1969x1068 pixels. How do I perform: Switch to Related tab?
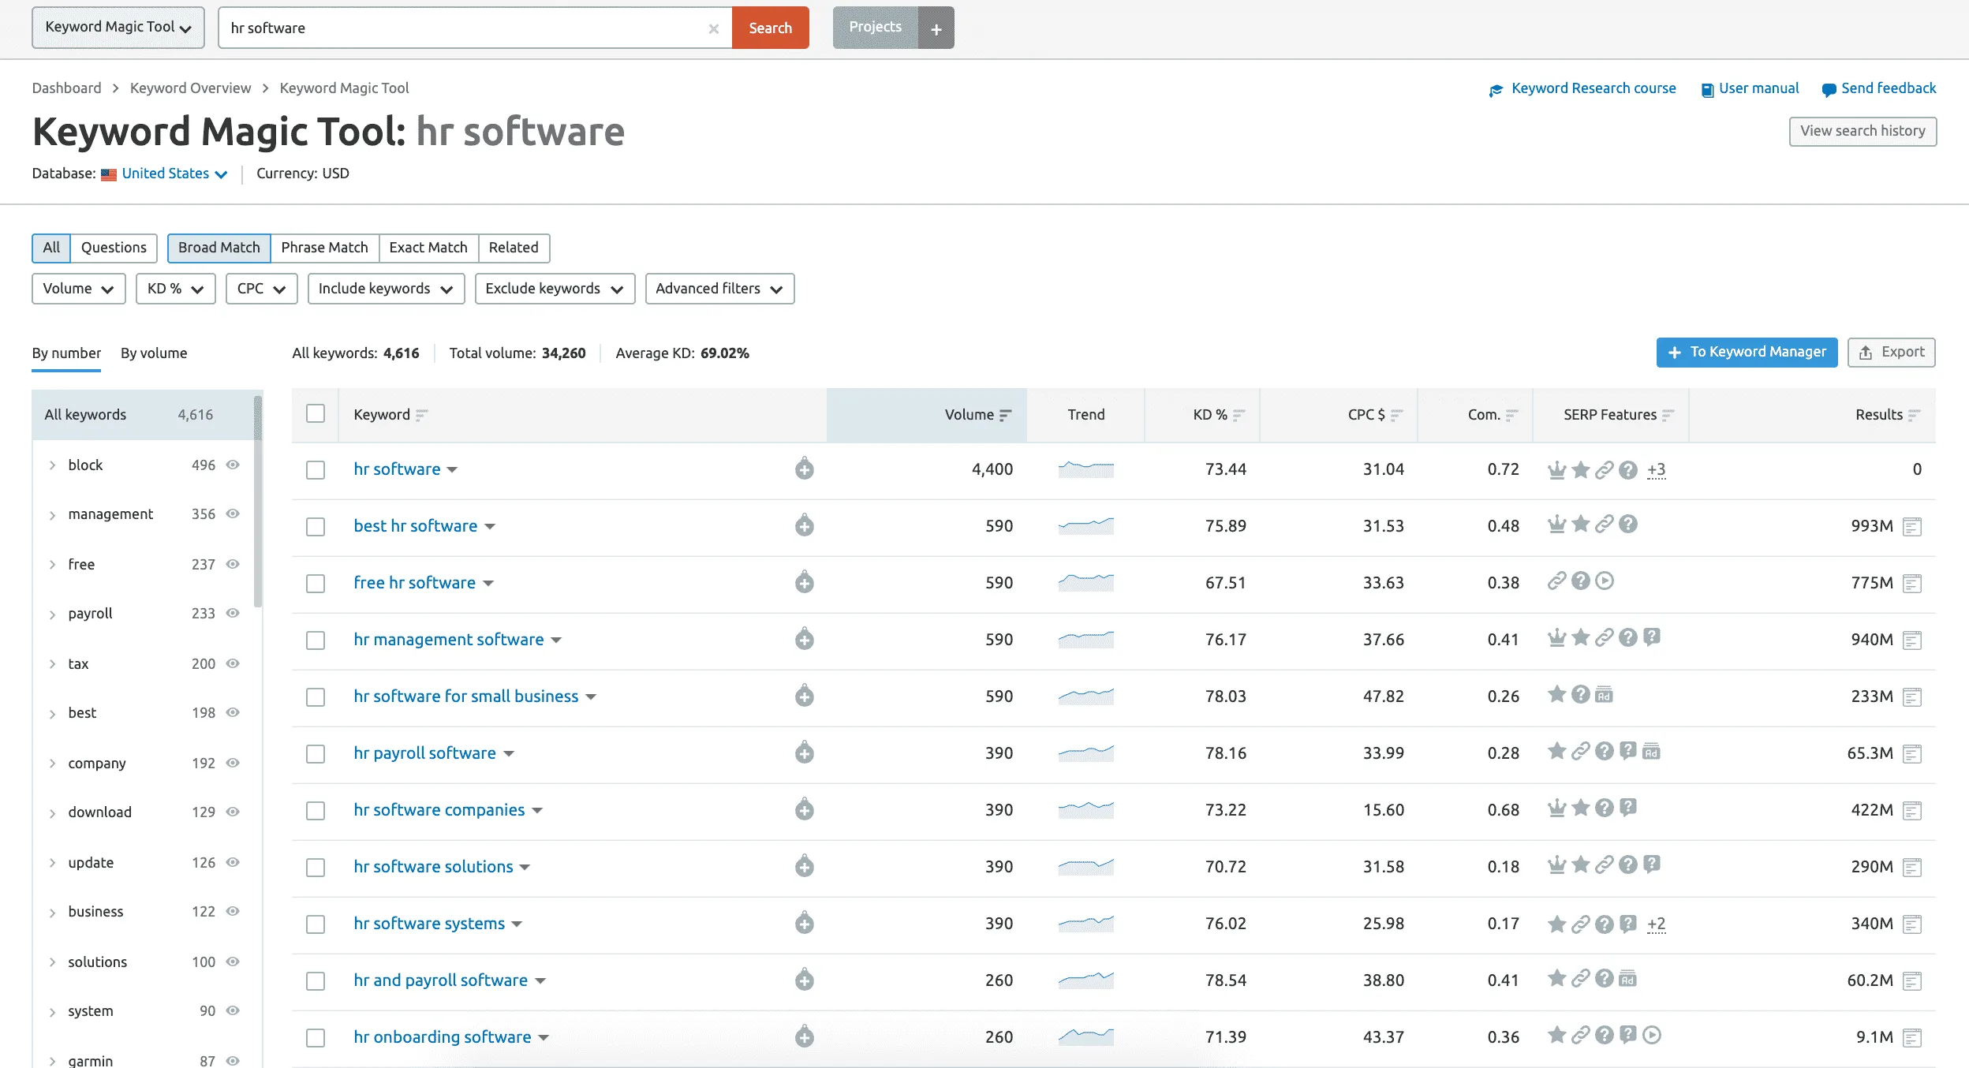point(514,248)
